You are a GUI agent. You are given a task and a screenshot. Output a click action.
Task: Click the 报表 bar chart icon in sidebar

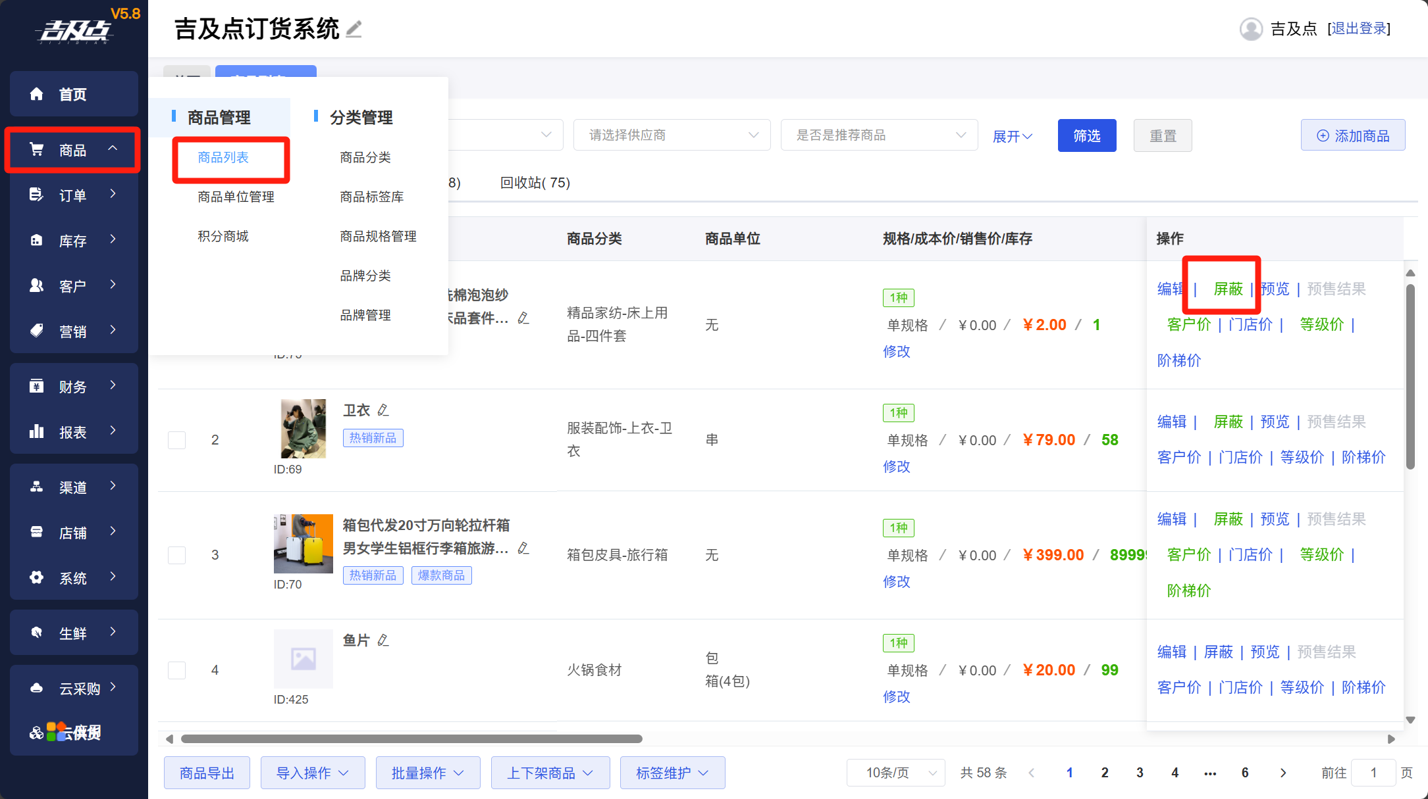pos(37,432)
